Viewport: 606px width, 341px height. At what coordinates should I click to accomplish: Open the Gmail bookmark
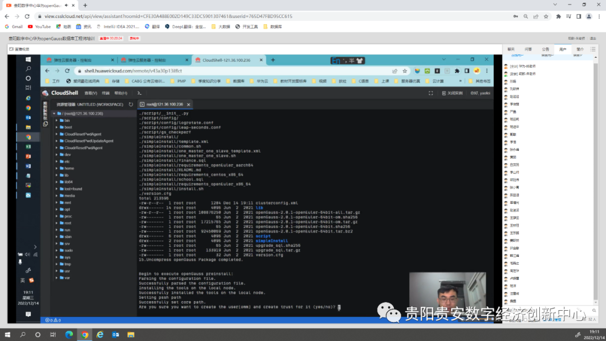click(14, 27)
